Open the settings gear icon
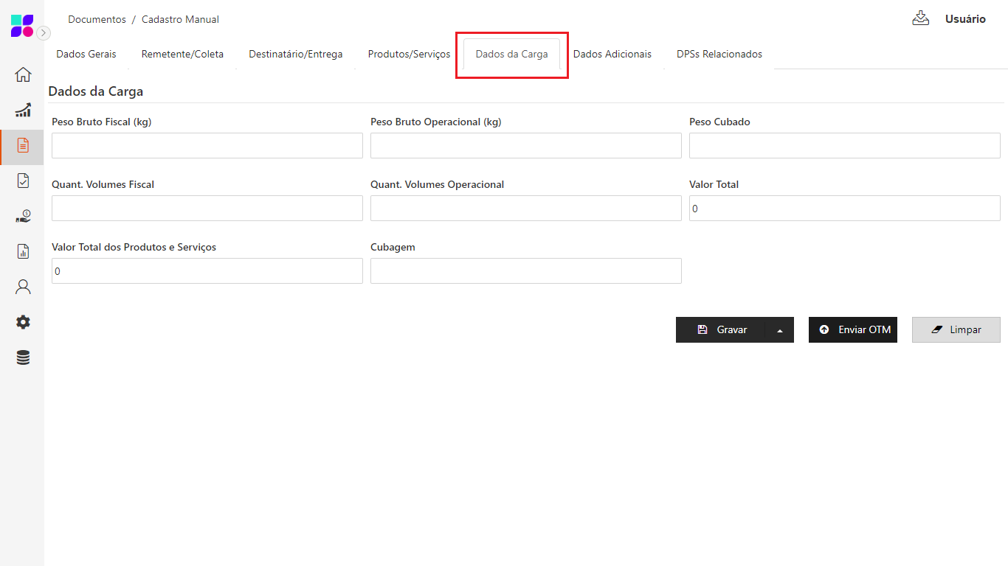The image size is (1008, 566). [x=23, y=322]
